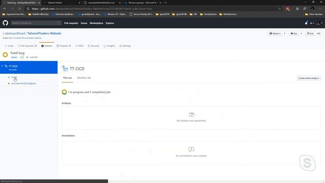
Task: Open the TailwindTraders-Website repository link
Action: point(44,33)
